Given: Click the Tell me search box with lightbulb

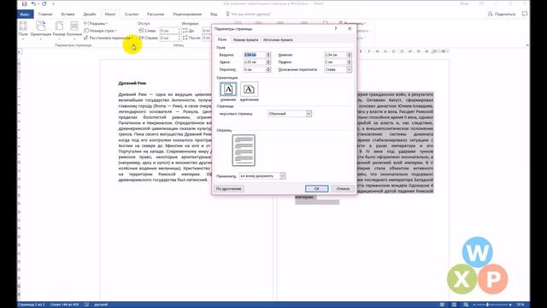Looking at the screenshot, I should (x=249, y=15).
